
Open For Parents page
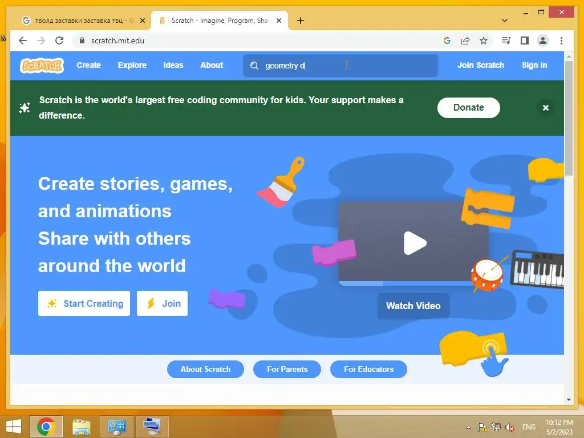[287, 369]
